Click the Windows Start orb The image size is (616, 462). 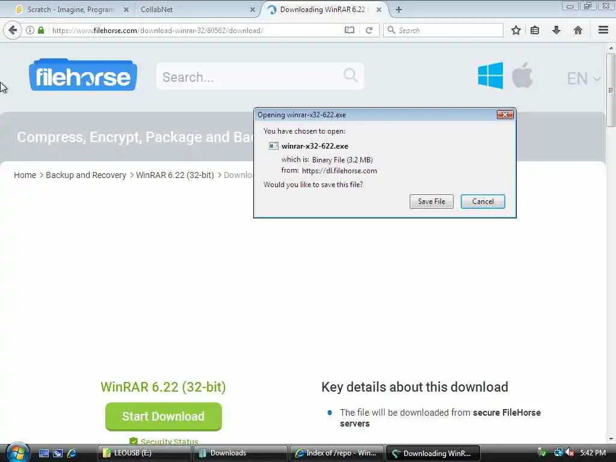(16, 452)
